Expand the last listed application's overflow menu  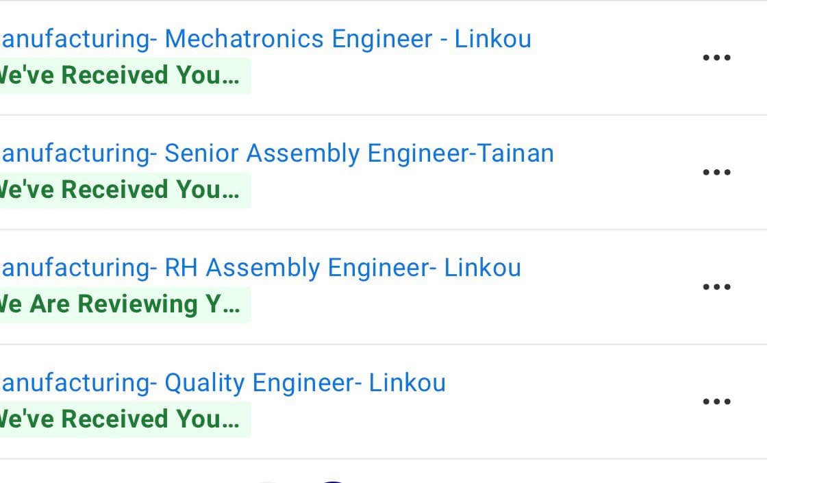click(717, 401)
